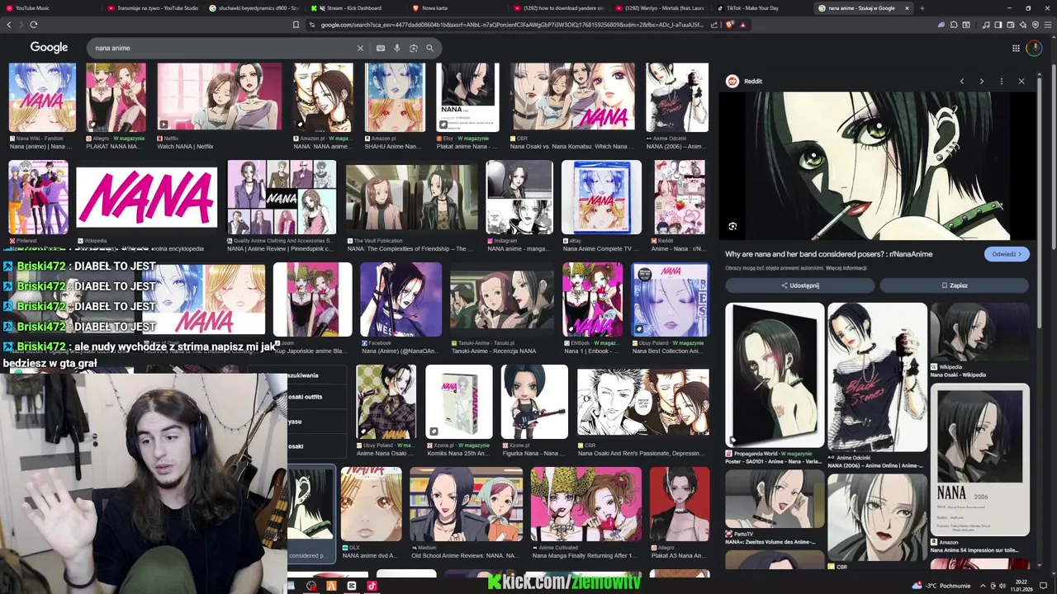Show next image in Reddit preview panel
Viewport: 1057px width, 594px height.
982,81
